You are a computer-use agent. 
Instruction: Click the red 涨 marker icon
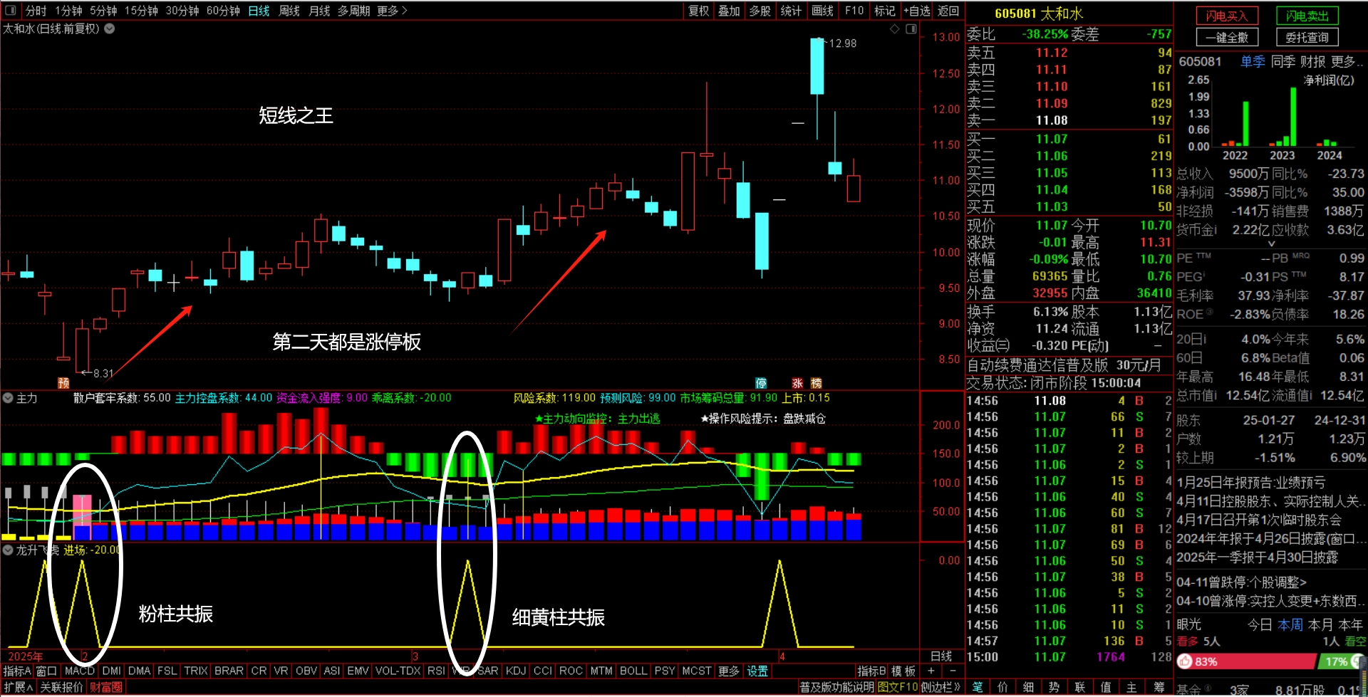coord(797,383)
